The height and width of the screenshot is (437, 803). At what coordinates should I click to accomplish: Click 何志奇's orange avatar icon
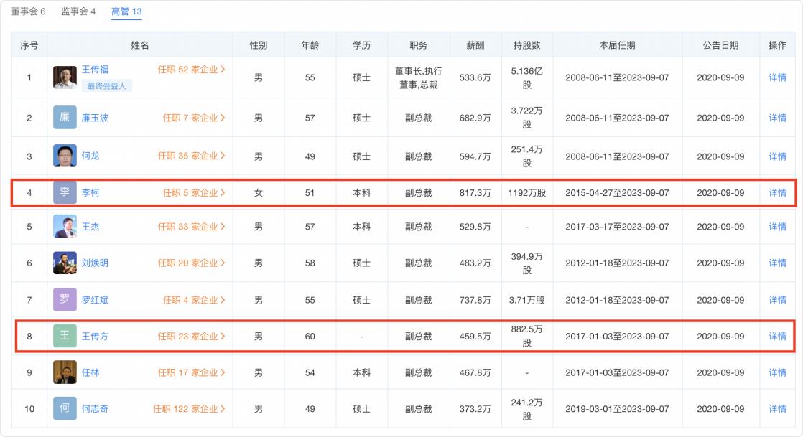[65, 407]
